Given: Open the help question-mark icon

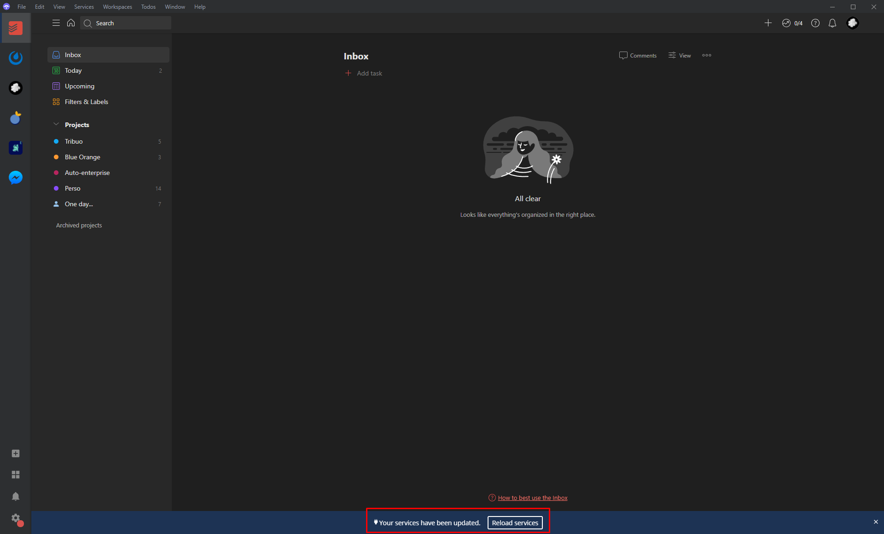Looking at the screenshot, I should (x=815, y=23).
